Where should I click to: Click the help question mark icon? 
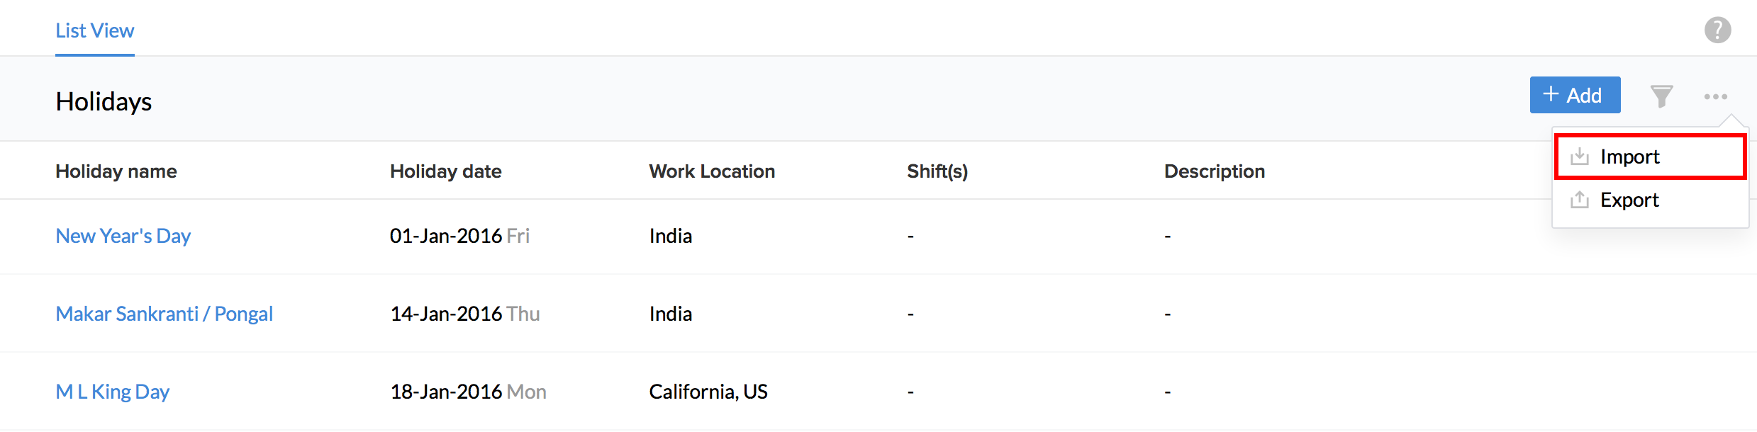point(1717,30)
